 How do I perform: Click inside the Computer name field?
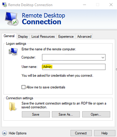(x=74, y=57)
